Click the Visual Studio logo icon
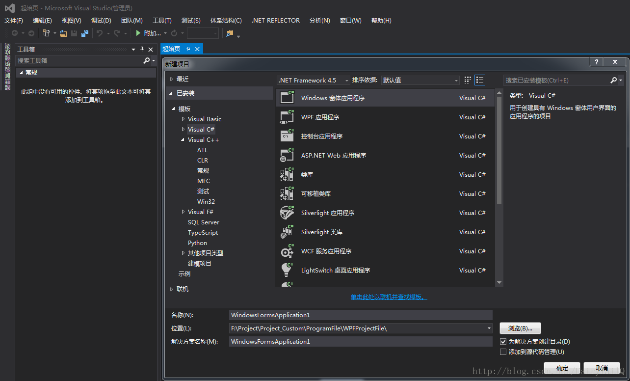 coord(10,8)
